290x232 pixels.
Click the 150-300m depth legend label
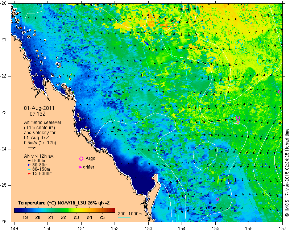tap(42, 174)
